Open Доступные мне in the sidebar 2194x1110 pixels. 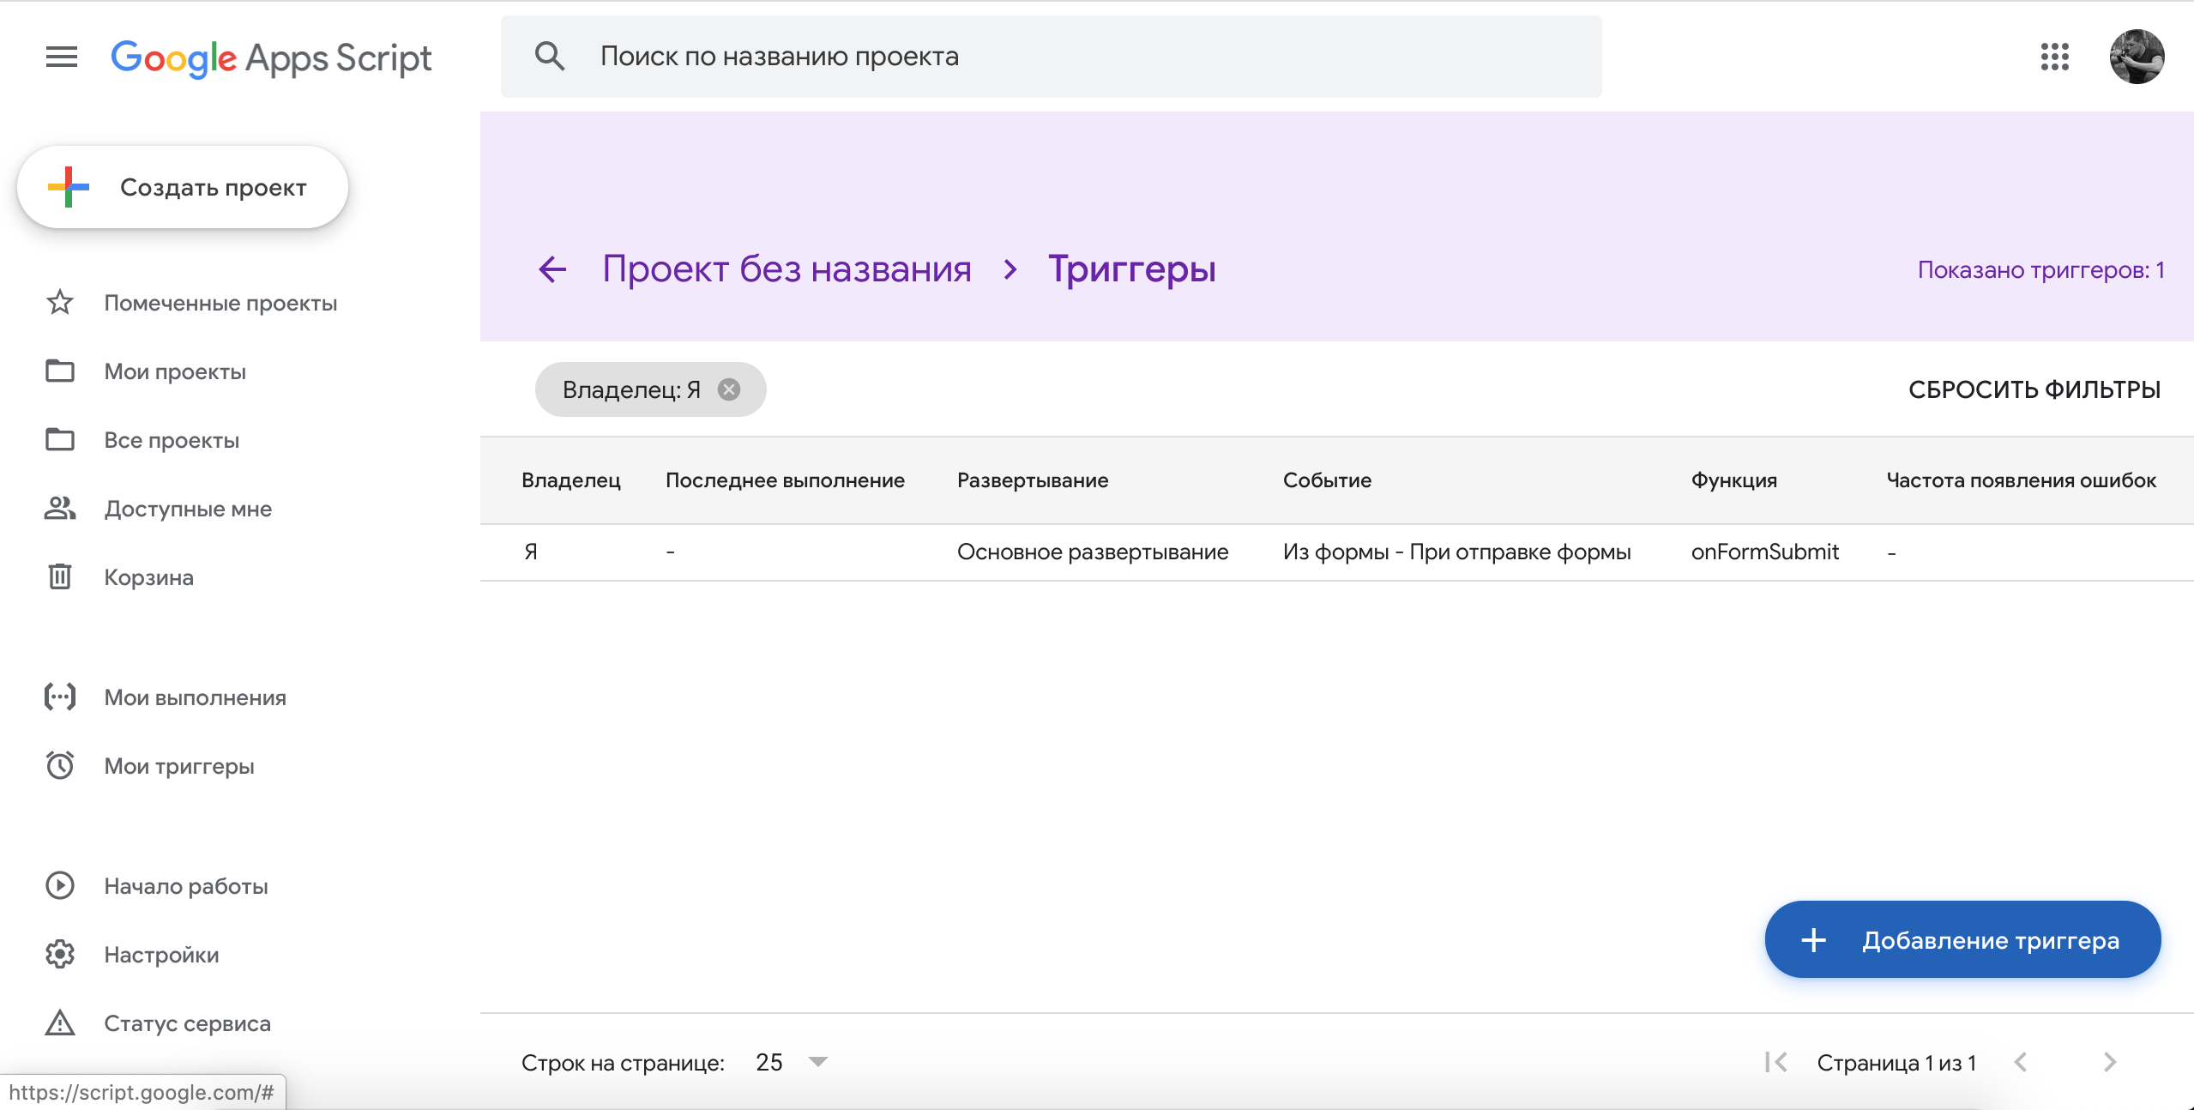[188, 509]
